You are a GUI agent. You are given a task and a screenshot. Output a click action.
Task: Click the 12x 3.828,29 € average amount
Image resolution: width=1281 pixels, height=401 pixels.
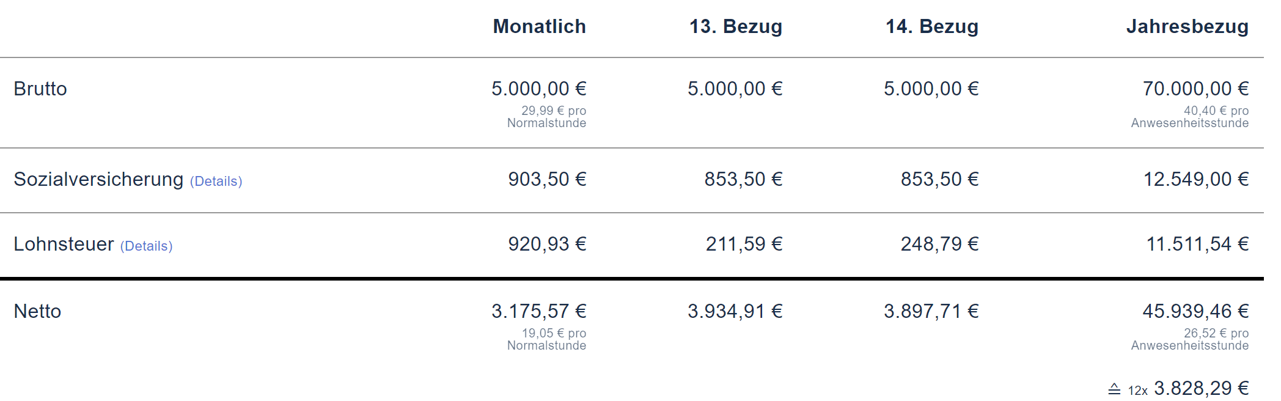coord(1200,388)
